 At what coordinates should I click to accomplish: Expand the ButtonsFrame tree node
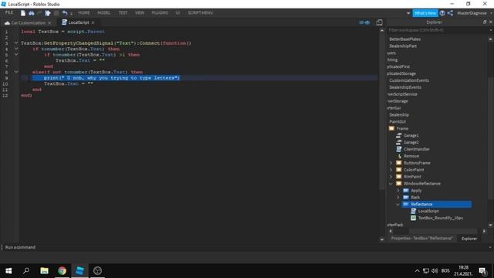(391, 163)
